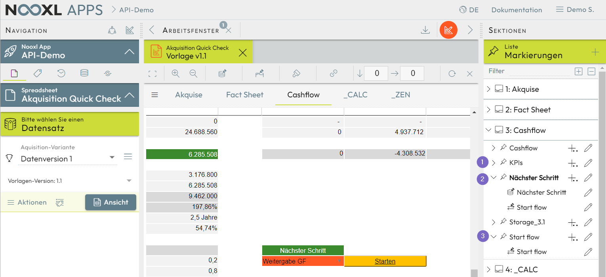Go forward with the Arbeitsfenster right chevron
The height and width of the screenshot is (277, 606).
[x=470, y=30]
